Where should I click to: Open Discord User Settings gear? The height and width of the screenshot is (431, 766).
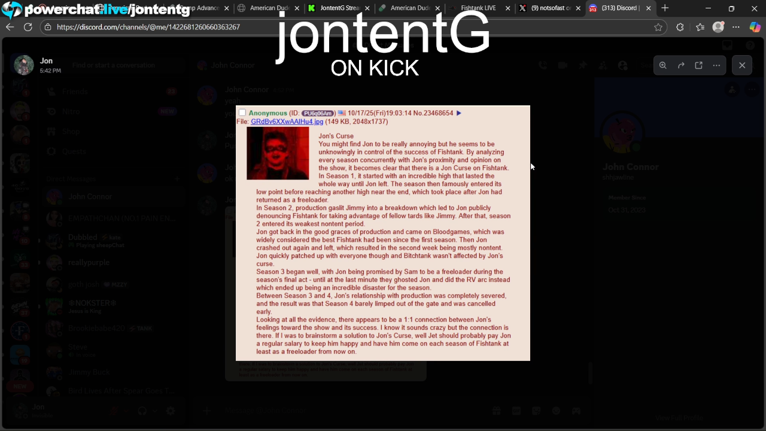tap(171, 411)
